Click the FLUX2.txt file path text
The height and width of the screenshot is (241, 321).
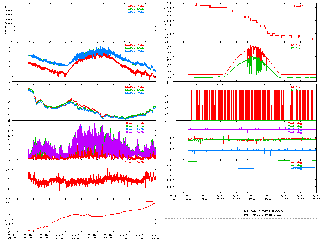click(x=261, y=211)
